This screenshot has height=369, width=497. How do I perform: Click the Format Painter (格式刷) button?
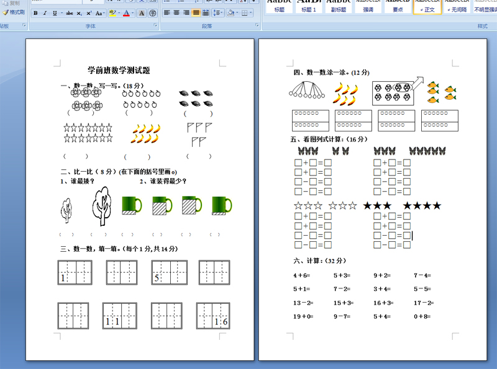click(14, 12)
